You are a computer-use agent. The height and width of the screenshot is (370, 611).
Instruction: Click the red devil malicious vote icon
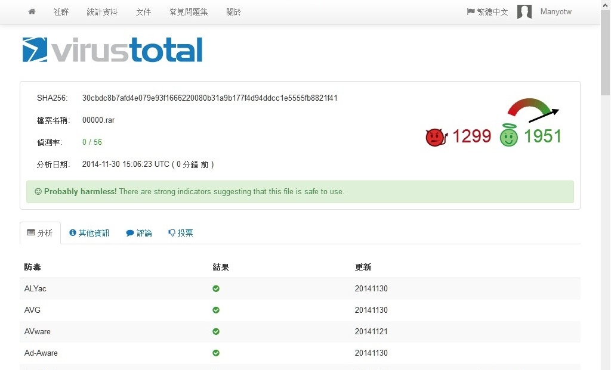[436, 137]
